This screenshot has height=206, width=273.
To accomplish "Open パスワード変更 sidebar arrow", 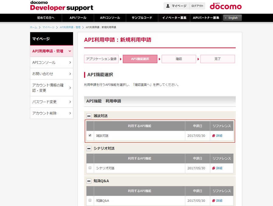I will tap(70, 102).
